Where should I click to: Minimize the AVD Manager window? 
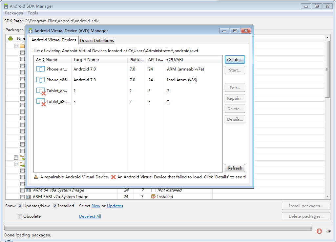tap(224, 31)
